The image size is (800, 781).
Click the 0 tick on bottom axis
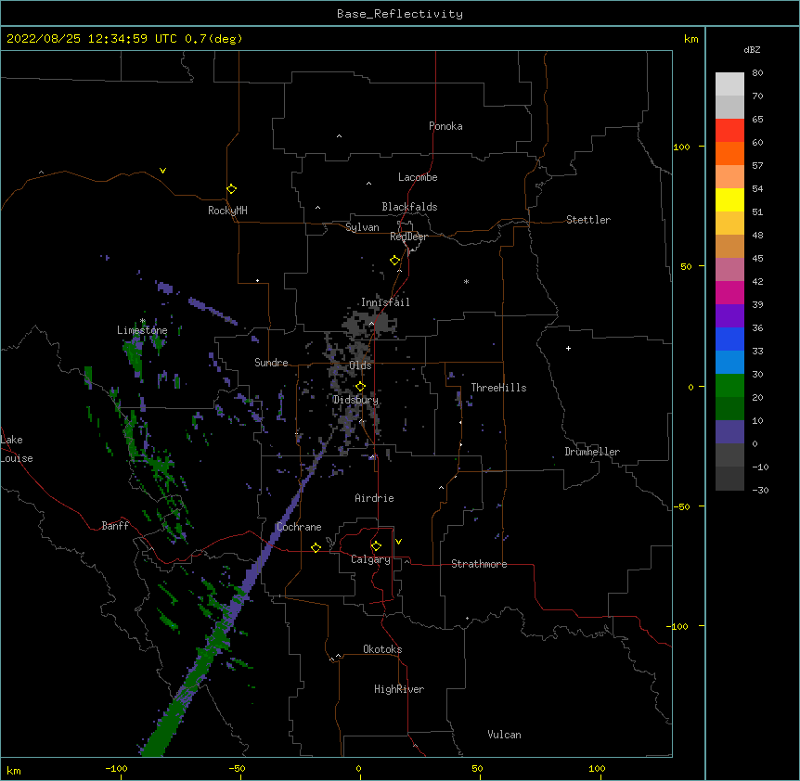[358, 768]
